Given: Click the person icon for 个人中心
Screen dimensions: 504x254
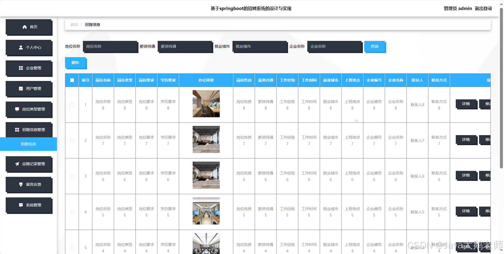Looking at the screenshot, I should pos(21,47).
